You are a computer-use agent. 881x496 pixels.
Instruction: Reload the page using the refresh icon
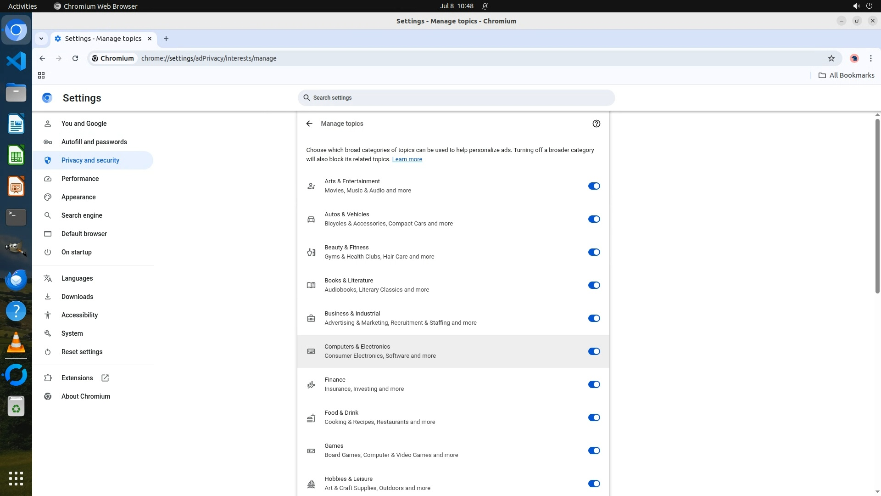[75, 58]
